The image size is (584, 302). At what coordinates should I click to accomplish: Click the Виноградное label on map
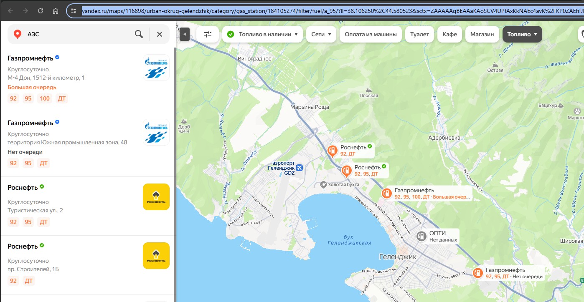[x=254, y=59]
